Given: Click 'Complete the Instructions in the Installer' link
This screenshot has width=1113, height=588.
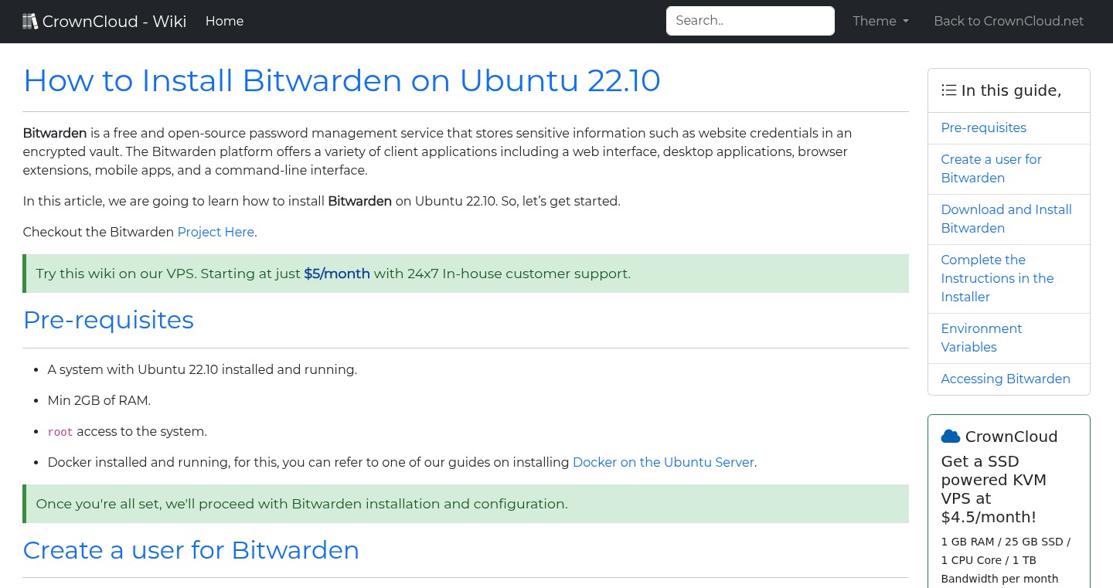Looking at the screenshot, I should coord(997,278).
